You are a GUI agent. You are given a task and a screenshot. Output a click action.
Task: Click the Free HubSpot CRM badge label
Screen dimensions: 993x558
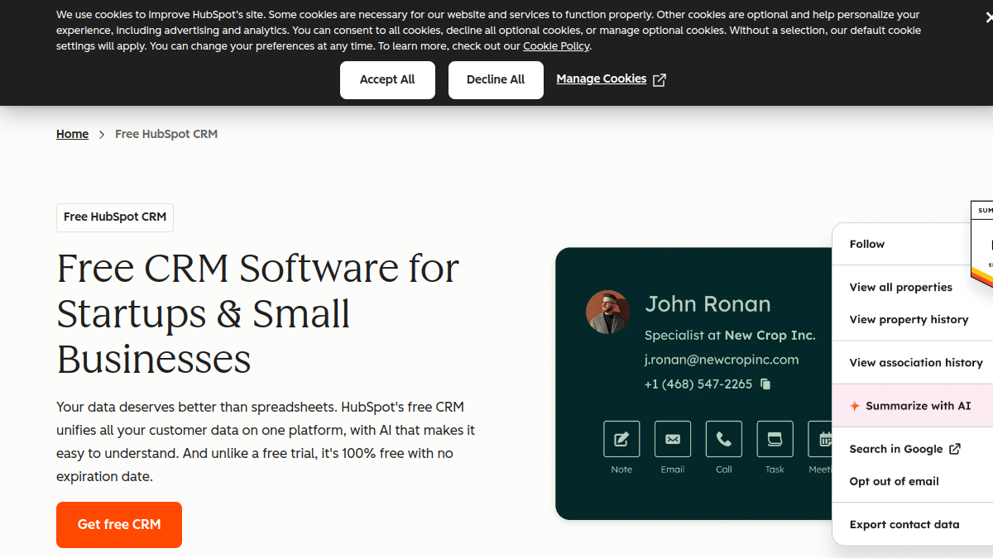click(x=115, y=217)
